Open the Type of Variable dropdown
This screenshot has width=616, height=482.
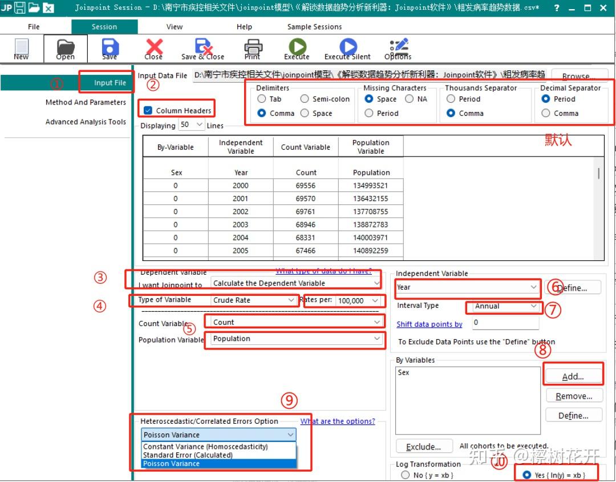(254, 300)
